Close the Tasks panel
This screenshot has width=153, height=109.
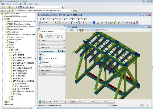(x=65, y=26)
